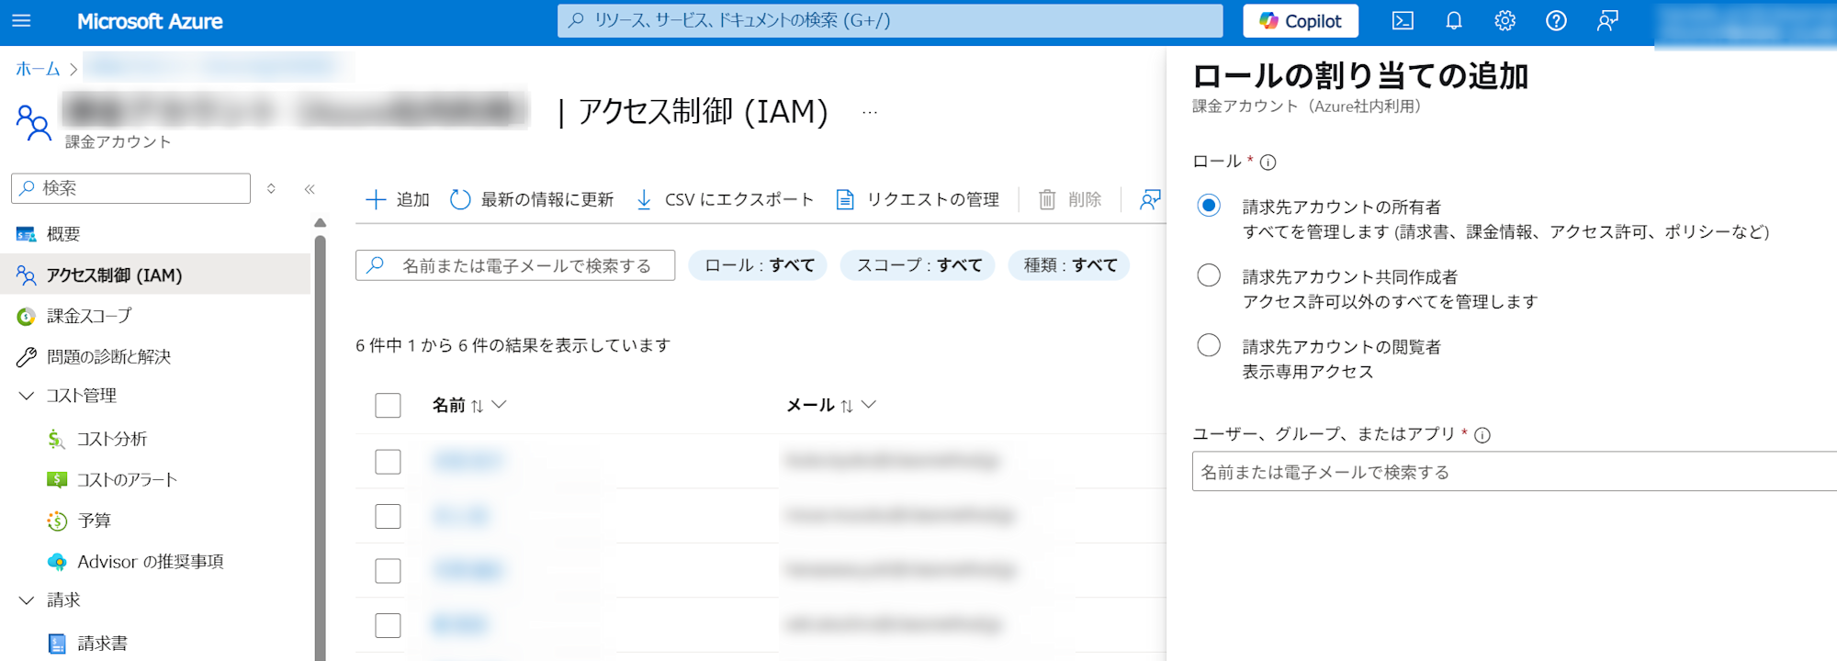Sort by メール column arrows
Image resolution: width=1837 pixels, height=661 pixels.
click(x=847, y=406)
